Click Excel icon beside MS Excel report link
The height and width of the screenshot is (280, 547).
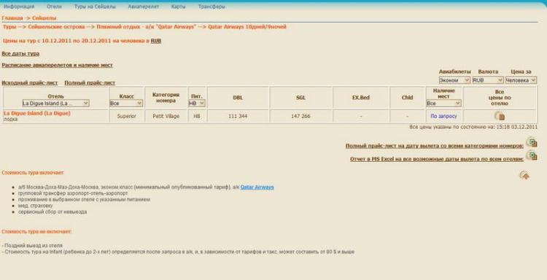pyautogui.click(x=531, y=156)
